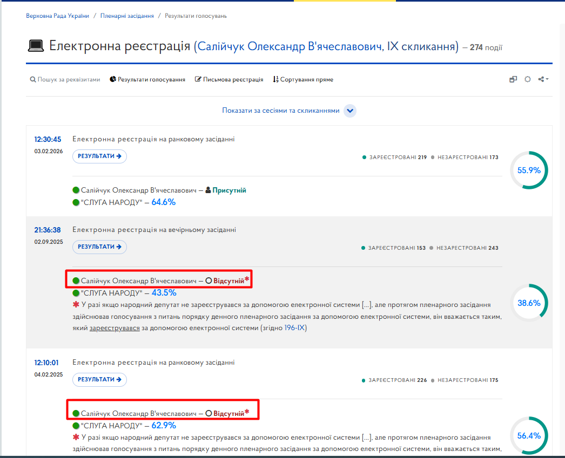The height and width of the screenshot is (458, 565).
Task: Click the 62.9% СЛУГА НАРОДУ percentage
Action: tap(164, 426)
